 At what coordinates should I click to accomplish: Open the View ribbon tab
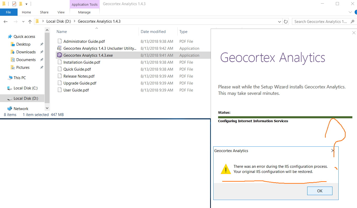click(x=61, y=12)
